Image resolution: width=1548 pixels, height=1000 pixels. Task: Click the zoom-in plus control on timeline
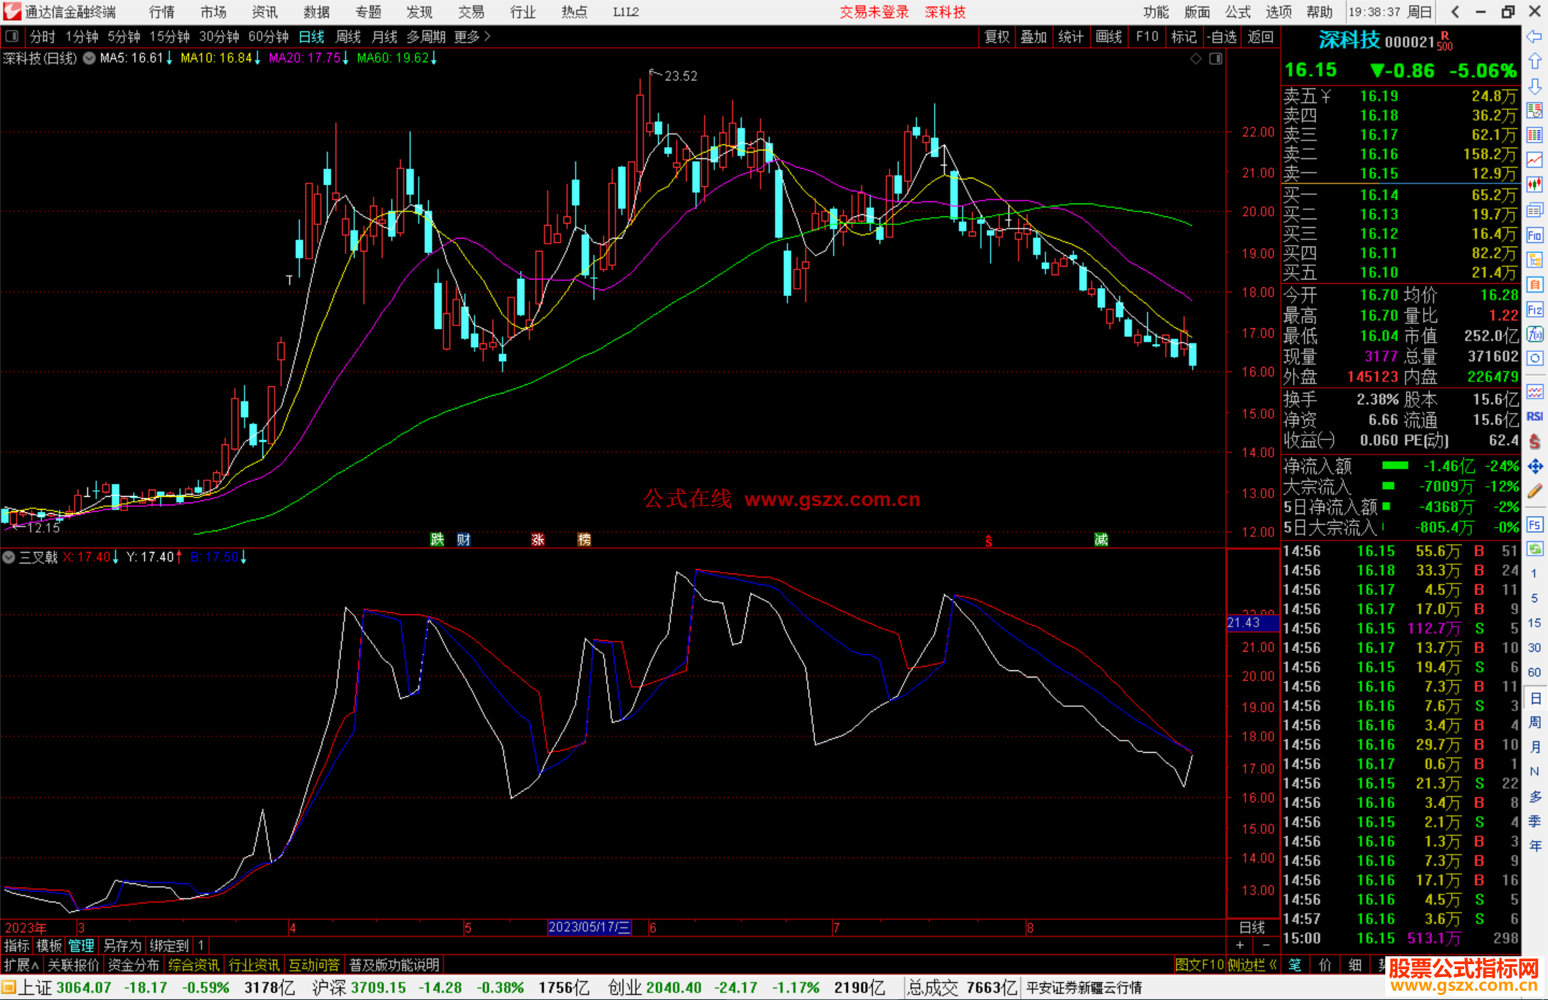pyautogui.click(x=1241, y=946)
